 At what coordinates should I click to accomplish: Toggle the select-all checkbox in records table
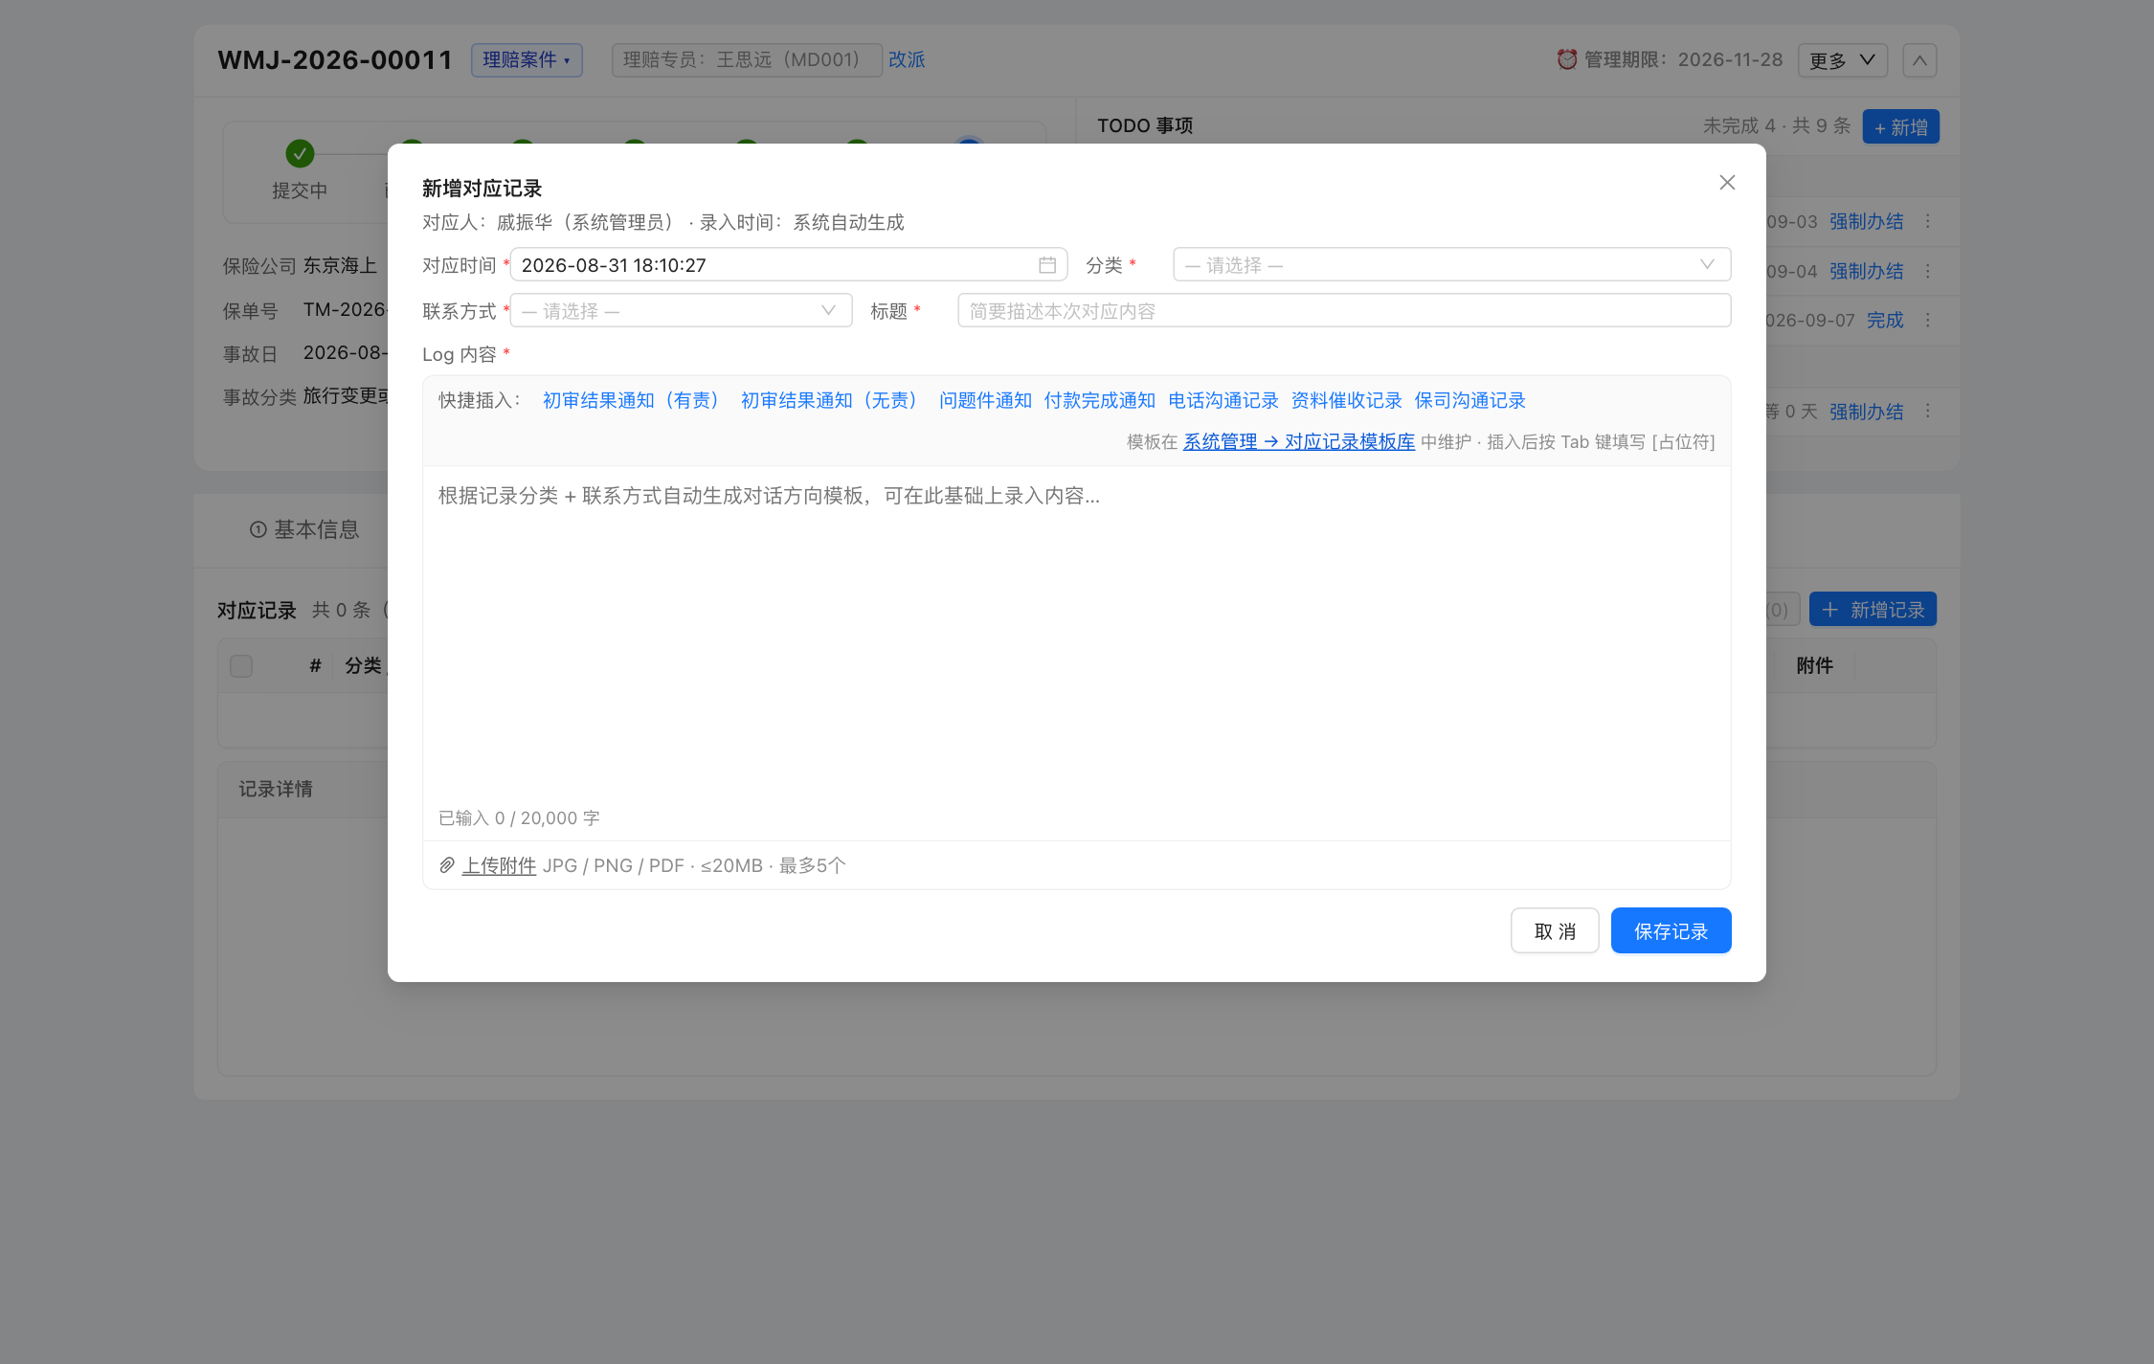tap(241, 665)
